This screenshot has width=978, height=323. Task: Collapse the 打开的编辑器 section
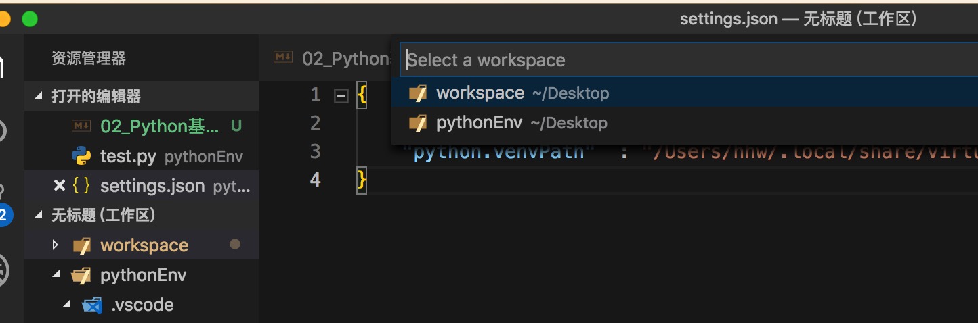[38, 97]
